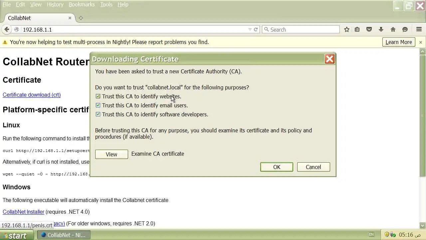Uncheck Trust this CA to identify email users

pyautogui.click(x=98, y=105)
